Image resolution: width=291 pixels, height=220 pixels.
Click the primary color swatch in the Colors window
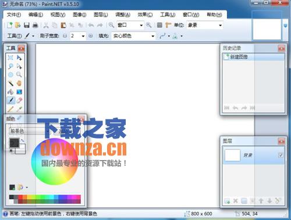click(x=15, y=143)
